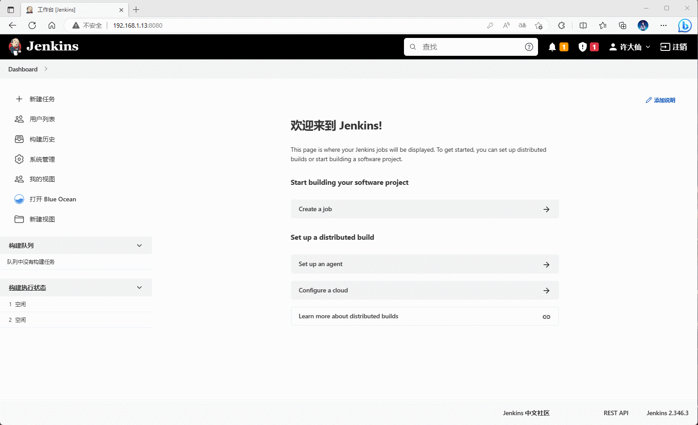
Task: Click the arrow icon on Set up an agent
Action: click(547, 265)
